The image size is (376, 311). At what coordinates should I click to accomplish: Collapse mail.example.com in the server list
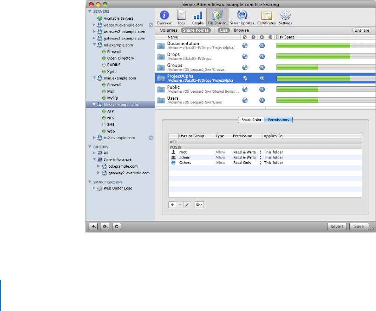pyautogui.click(x=94, y=78)
